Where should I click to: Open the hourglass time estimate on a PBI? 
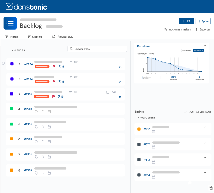pos(59,66)
